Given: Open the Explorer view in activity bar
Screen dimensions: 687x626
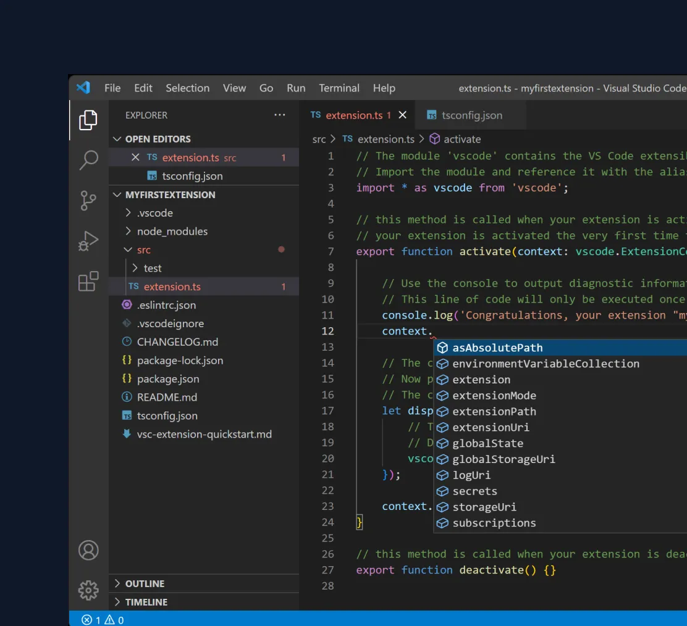Looking at the screenshot, I should pos(88,120).
